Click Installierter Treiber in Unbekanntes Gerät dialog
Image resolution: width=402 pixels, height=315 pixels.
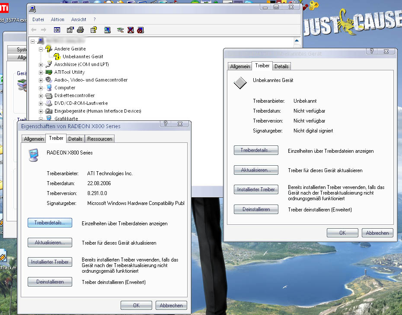[x=256, y=189]
